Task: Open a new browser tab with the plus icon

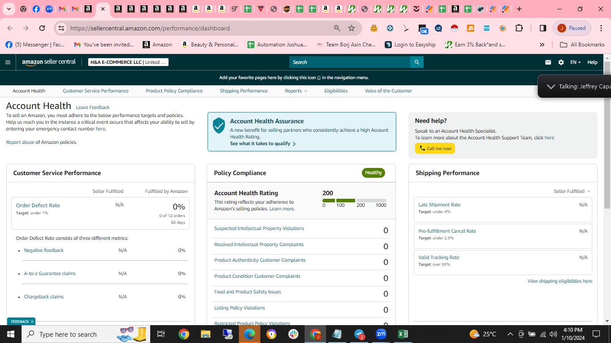Action: [x=519, y=9]
